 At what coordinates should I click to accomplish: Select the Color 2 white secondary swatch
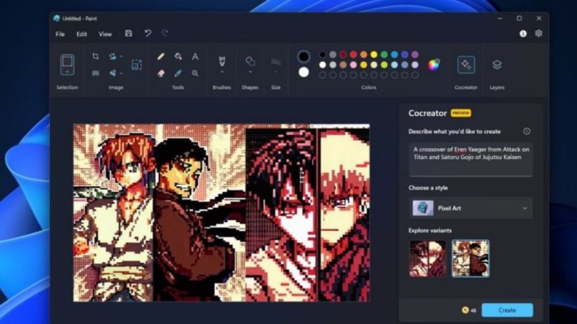[x=303, y=72]
